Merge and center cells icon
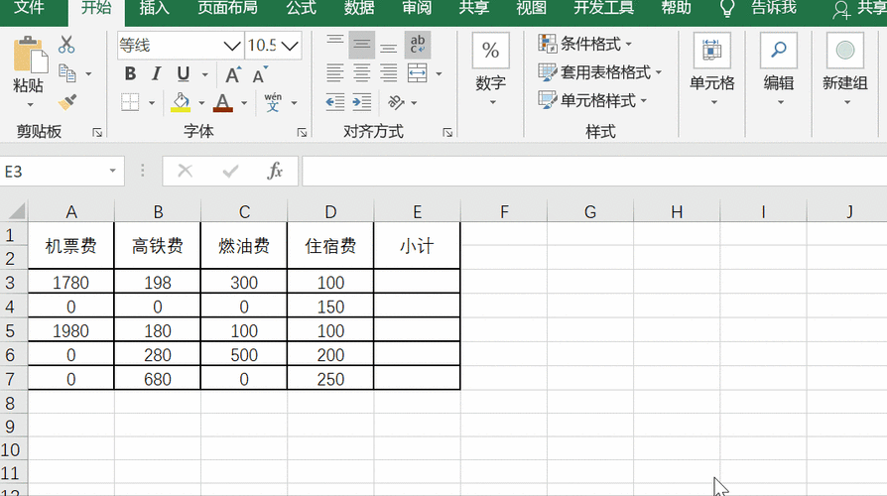Viewport: 887px width, 496px height. pyautogui.click(x=417, y=73)
